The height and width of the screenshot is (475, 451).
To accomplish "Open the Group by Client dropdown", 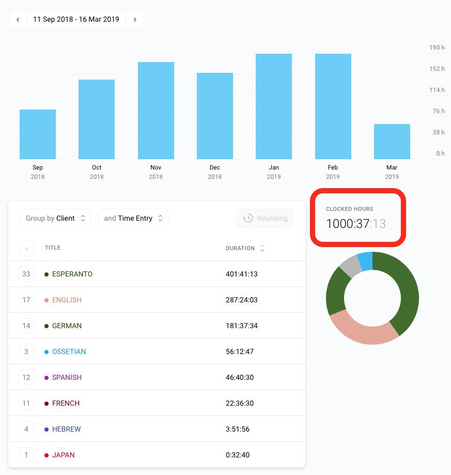I will point(55,218).
